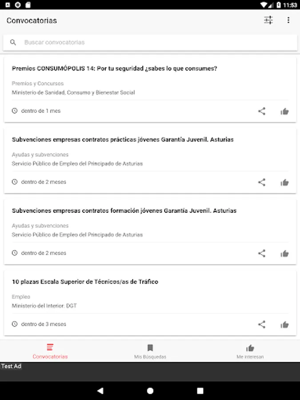Image resolution: width=300 pixels, height=400 pixels.
Task: Open the filter sliders icon in header
Action: pos(268,20)
